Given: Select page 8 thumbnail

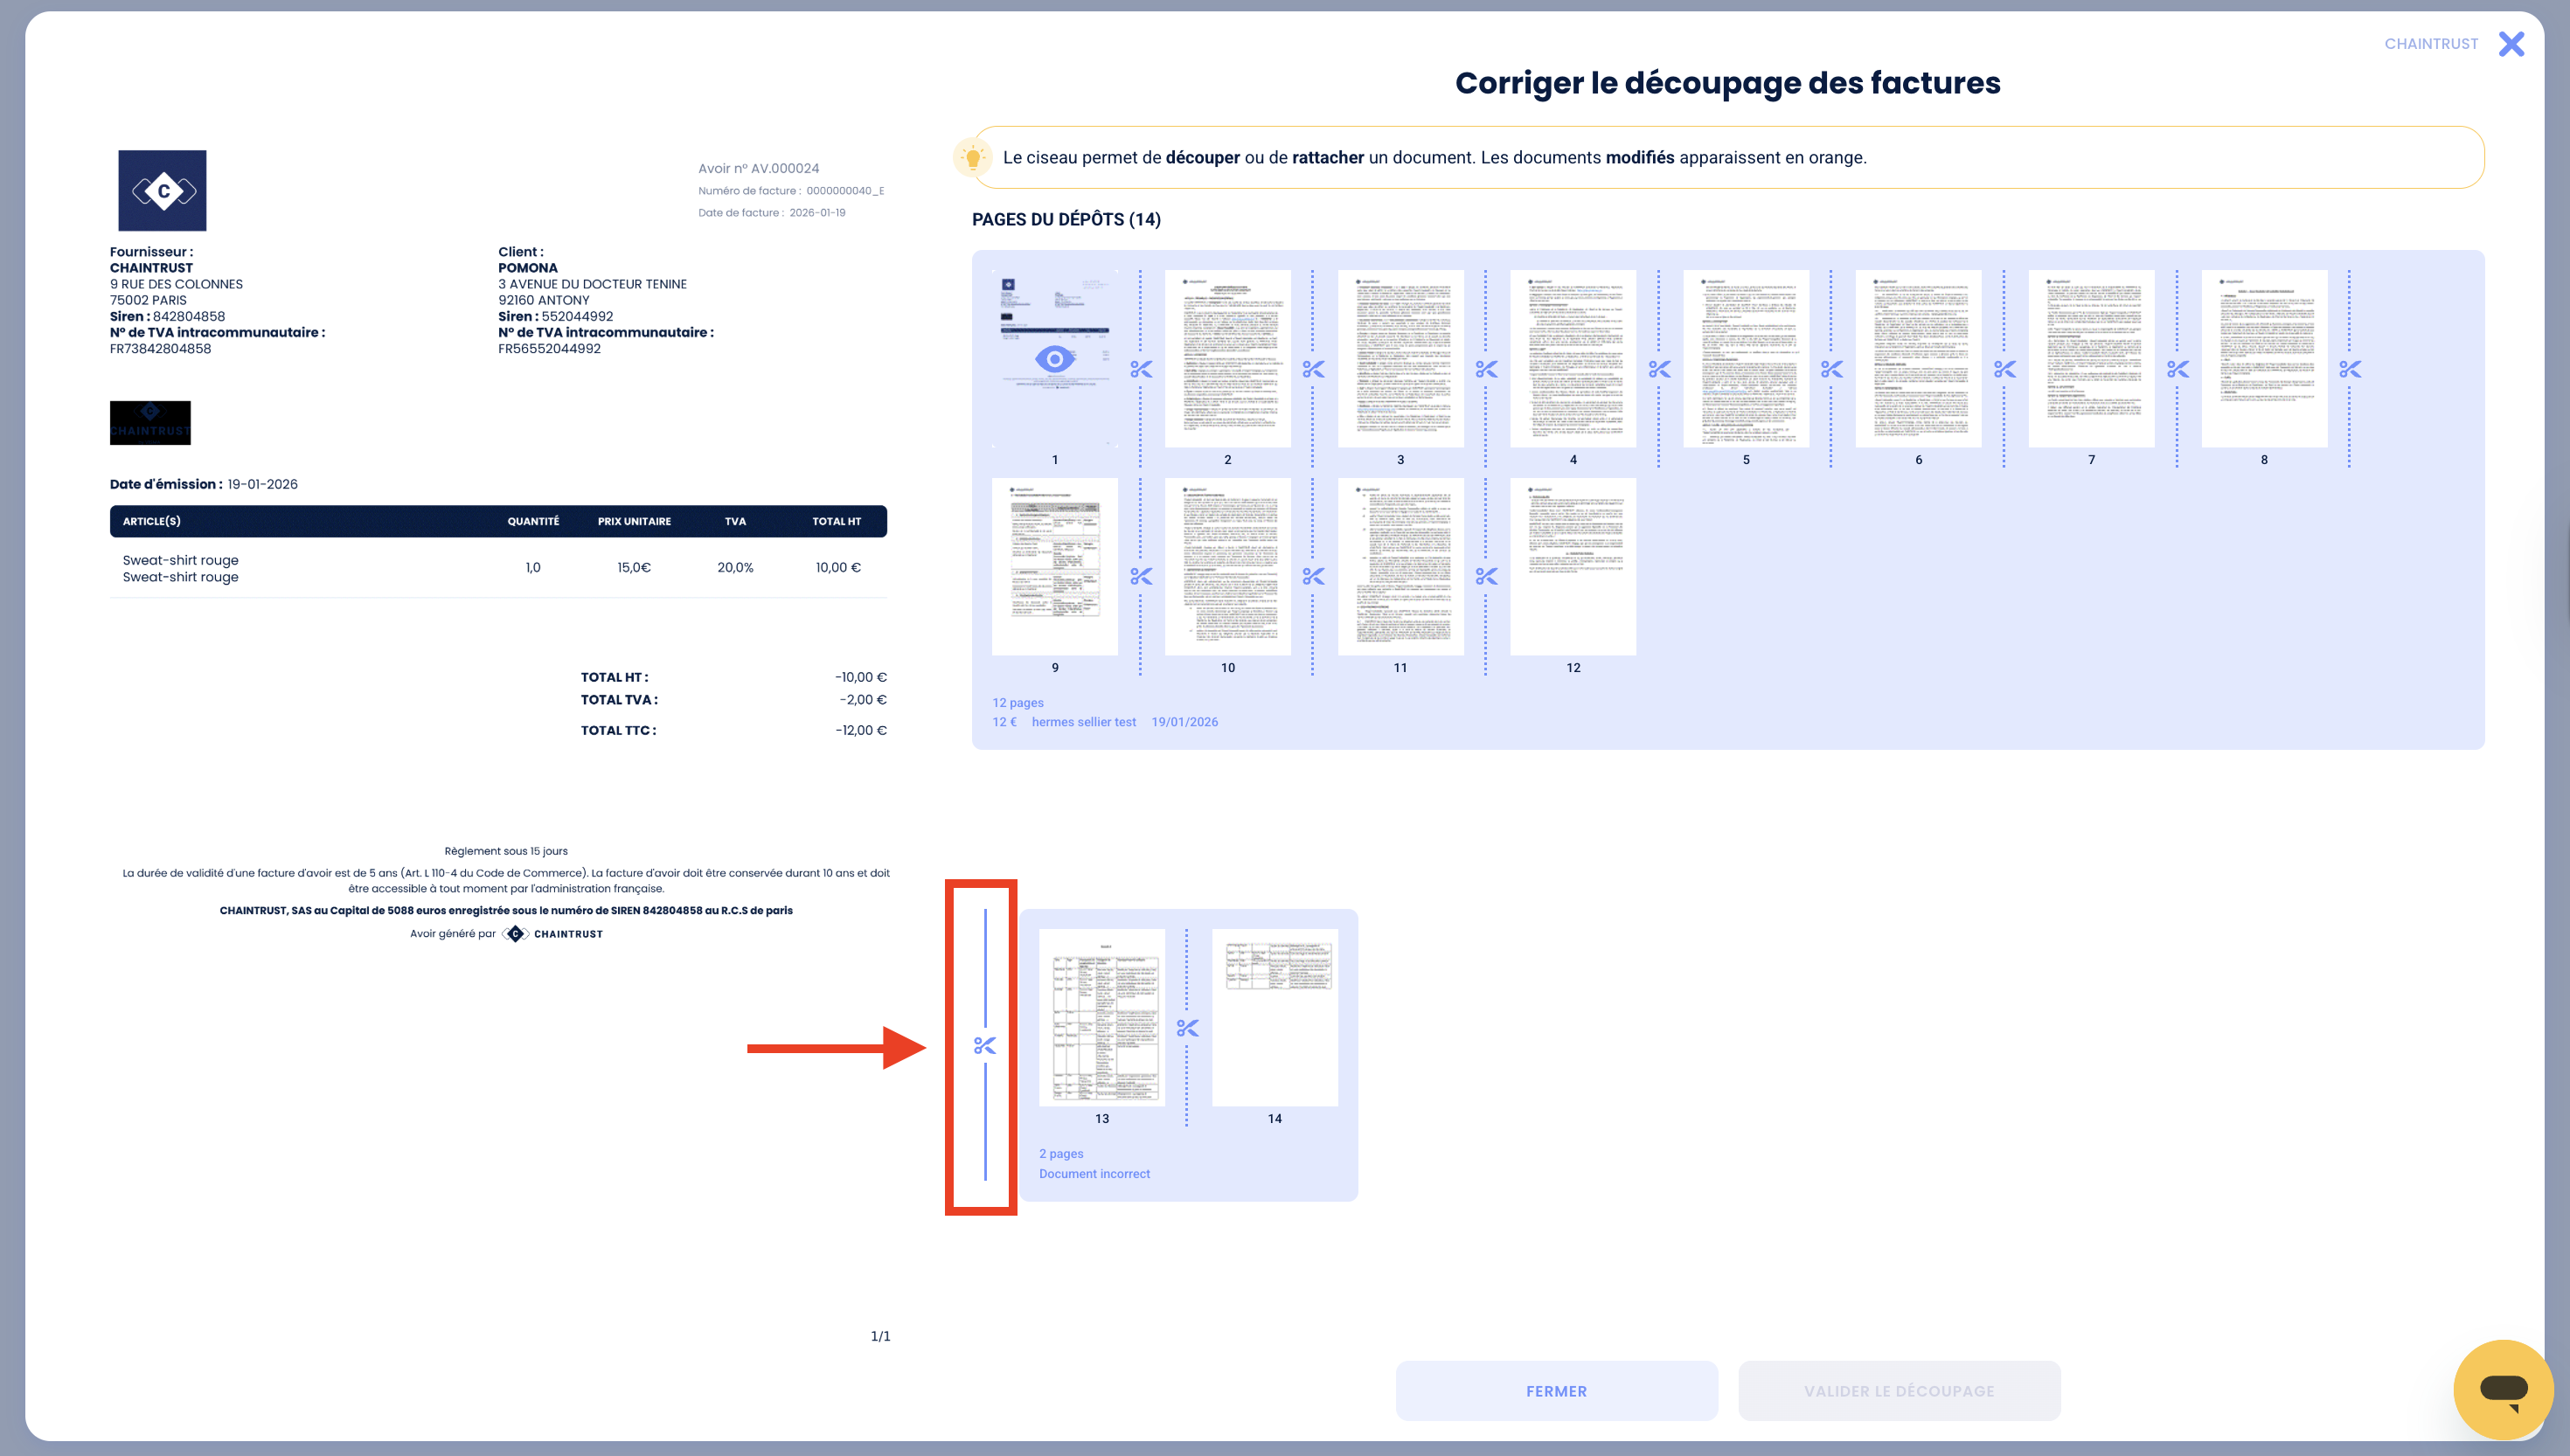Looking at the screenshot, I should 2264,358.
